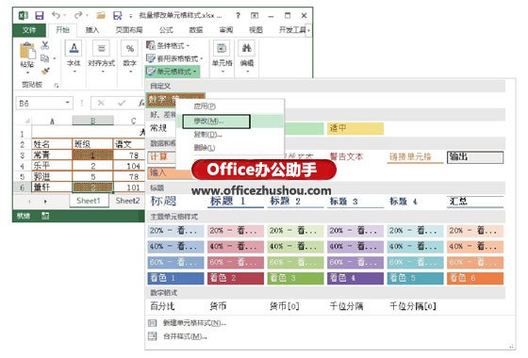Apply the Output (输出) style
The width and height of the screenshot is (528, 358).
[x=475, y=156]
